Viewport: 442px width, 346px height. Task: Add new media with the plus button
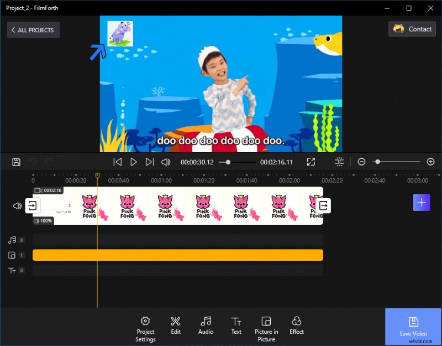pyautogui.click(x=422, y=202)
